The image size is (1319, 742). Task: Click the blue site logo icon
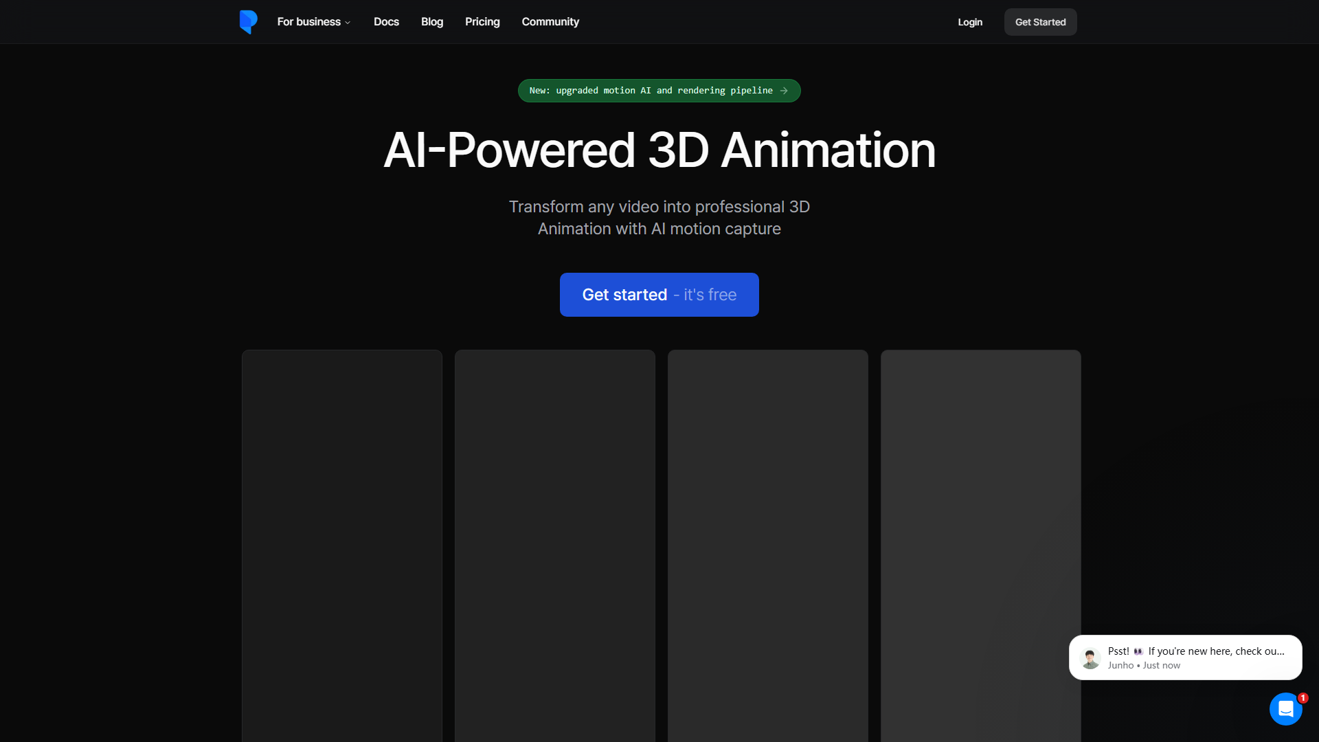click(x=248, y=21)
